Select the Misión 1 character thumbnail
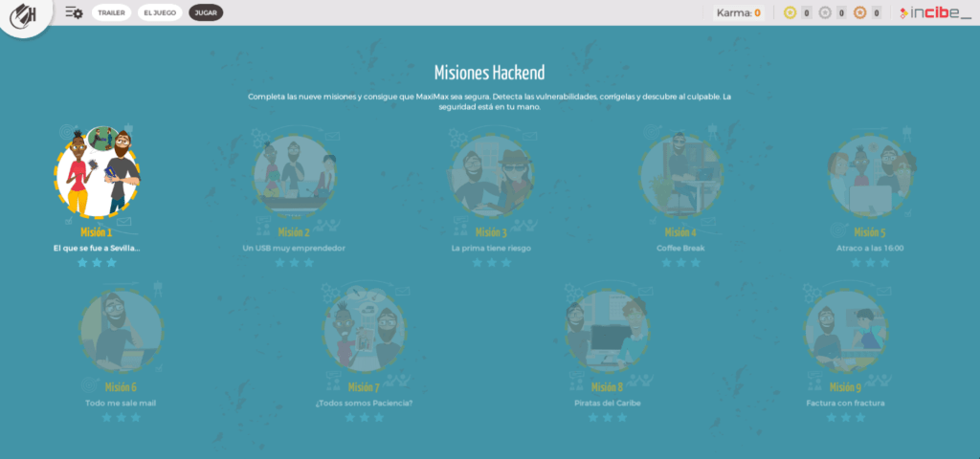This screenshot has height=459, width=980. [x=97, y=174]
